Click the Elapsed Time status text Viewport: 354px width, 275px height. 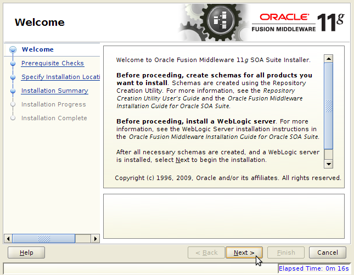[x=314, y=268]
